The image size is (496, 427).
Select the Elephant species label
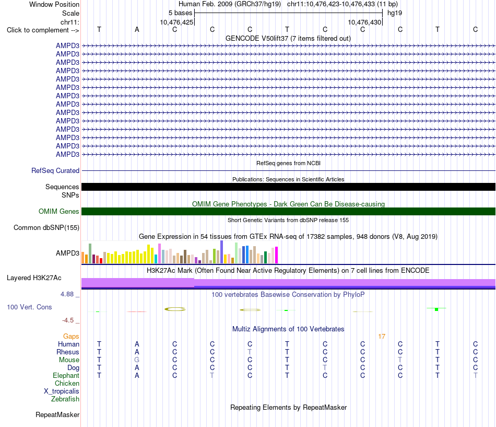click(66, 375)
